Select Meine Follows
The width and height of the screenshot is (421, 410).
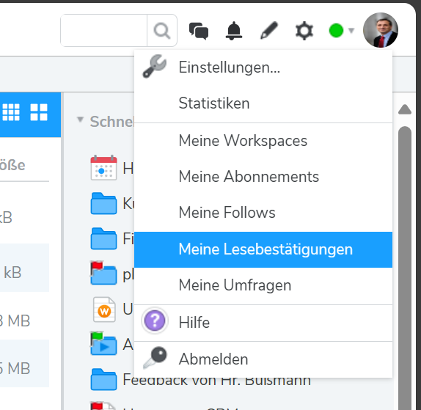coord(263,213)
